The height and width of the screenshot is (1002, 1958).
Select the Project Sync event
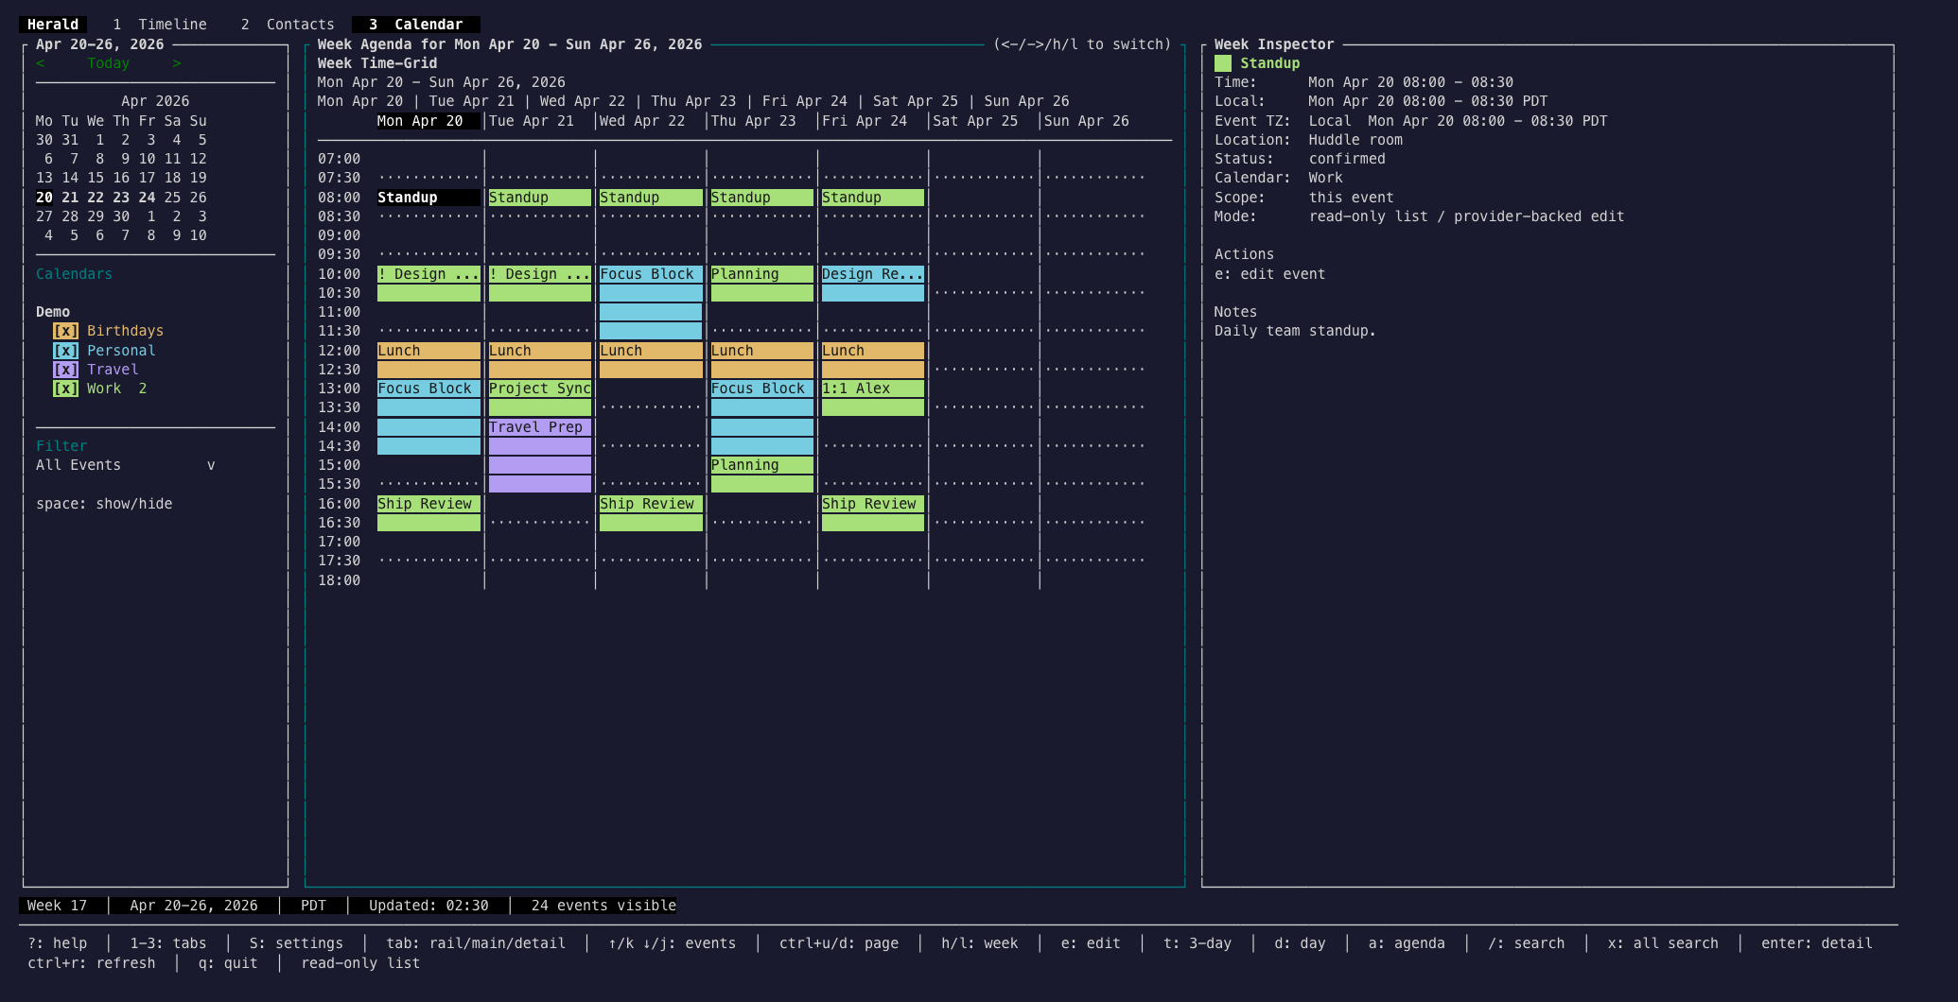[540, 398]
